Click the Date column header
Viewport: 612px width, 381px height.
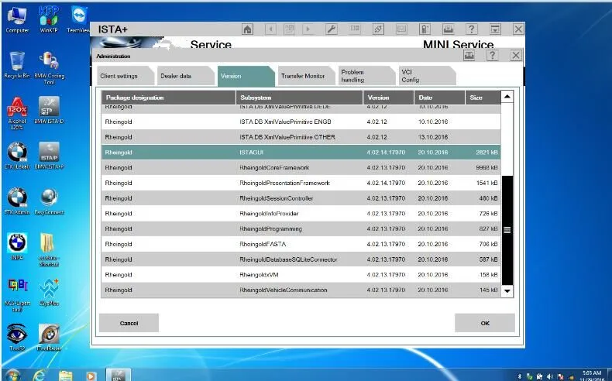pos(439,98)
